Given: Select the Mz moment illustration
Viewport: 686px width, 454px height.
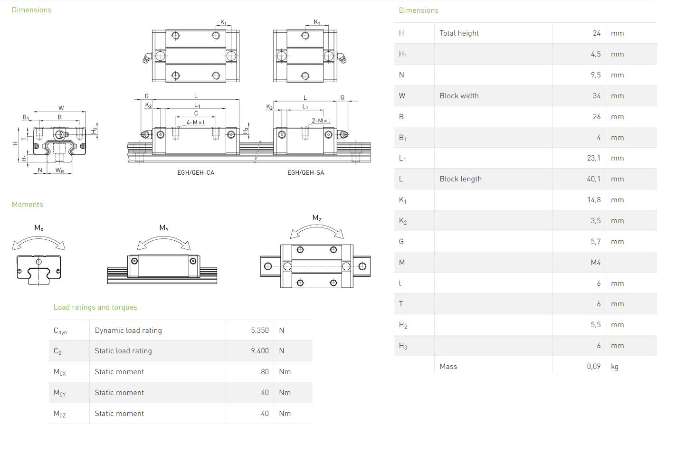Looking at the screenshot, I should 315,252.
